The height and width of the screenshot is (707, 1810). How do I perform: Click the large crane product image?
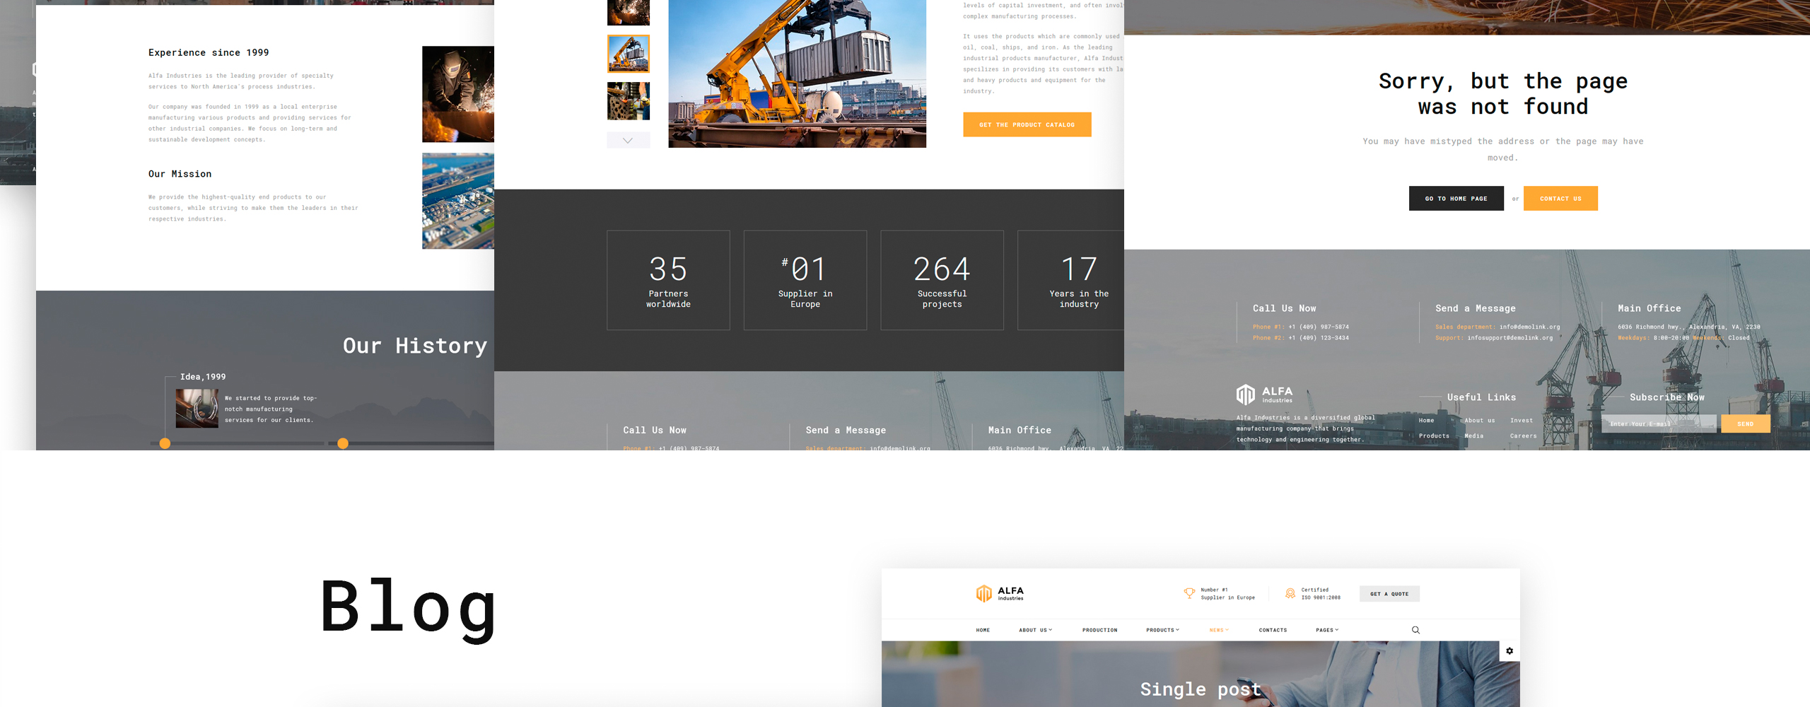coord(797,74)
